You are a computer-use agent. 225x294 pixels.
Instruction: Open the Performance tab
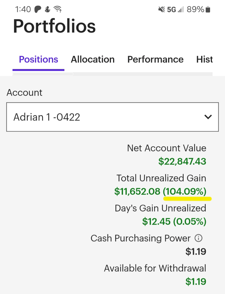point(156,59)
